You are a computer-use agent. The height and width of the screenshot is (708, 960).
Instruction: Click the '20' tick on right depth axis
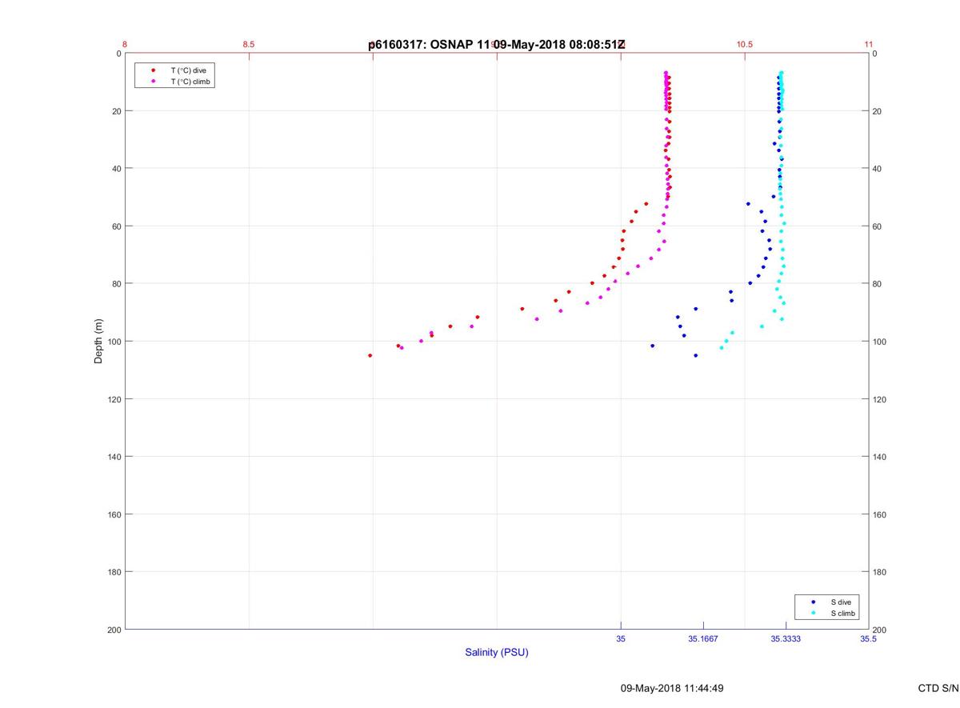[x=878, y=111]
